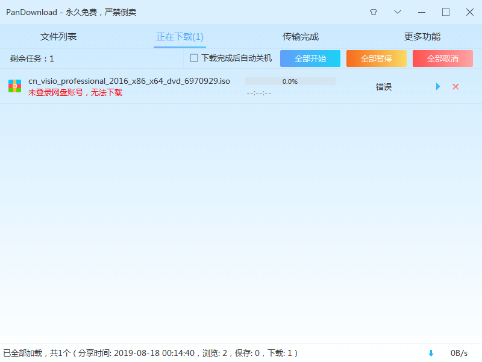Click the blue download arrow in status bar
Screen dimensions: 482x362
point(431,353)
